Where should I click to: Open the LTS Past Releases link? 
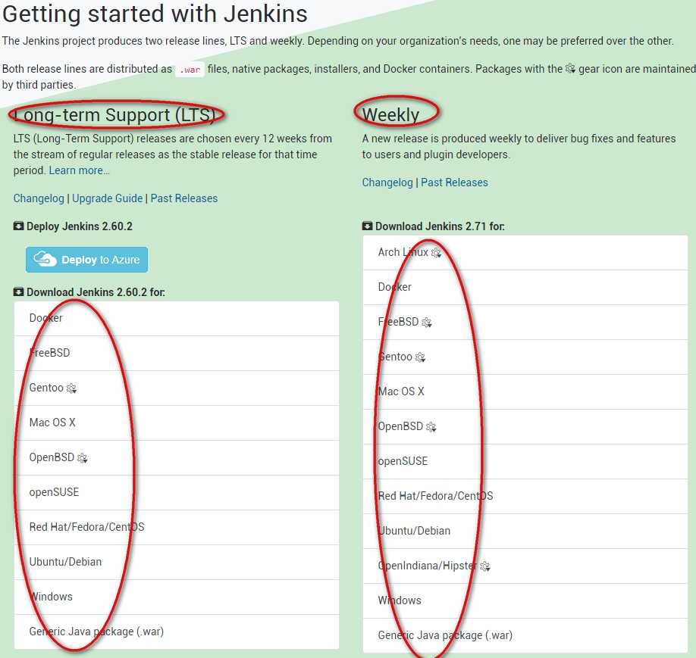click(183, 198)
